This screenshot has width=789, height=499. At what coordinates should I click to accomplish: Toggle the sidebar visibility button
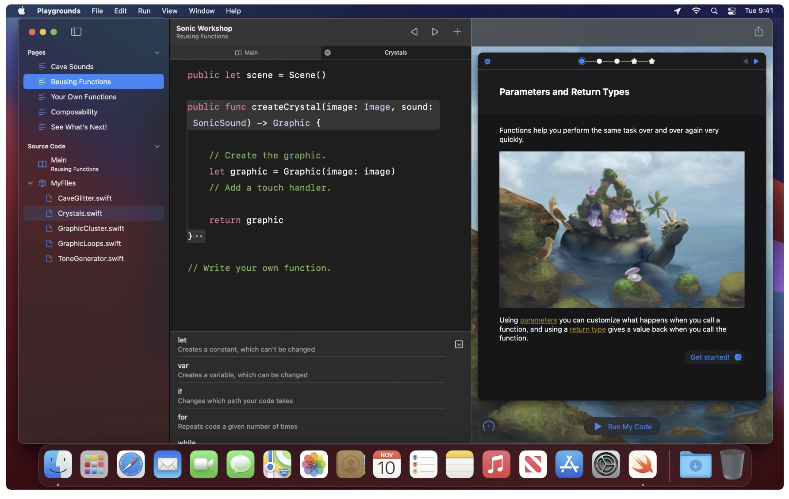(76, 32)
